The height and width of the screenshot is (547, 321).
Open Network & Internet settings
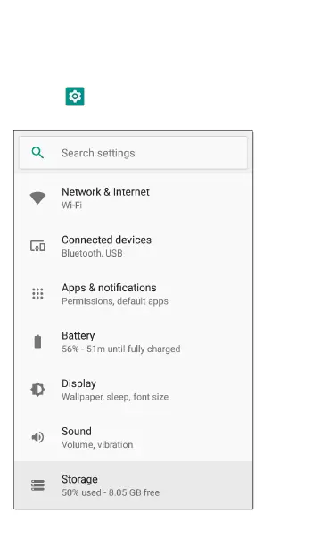coord(133,198)
